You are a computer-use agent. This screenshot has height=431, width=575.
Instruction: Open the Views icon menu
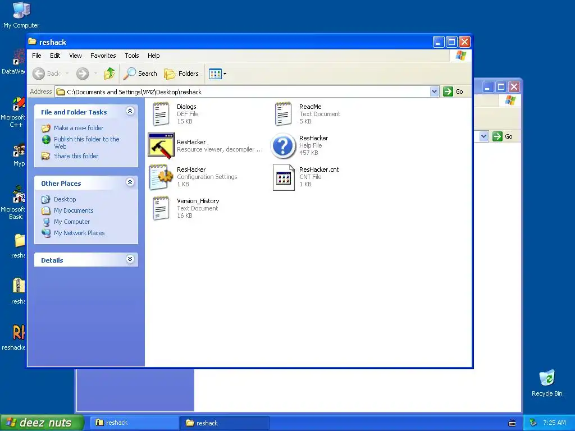pyautogui.click(x=217, y=74)
